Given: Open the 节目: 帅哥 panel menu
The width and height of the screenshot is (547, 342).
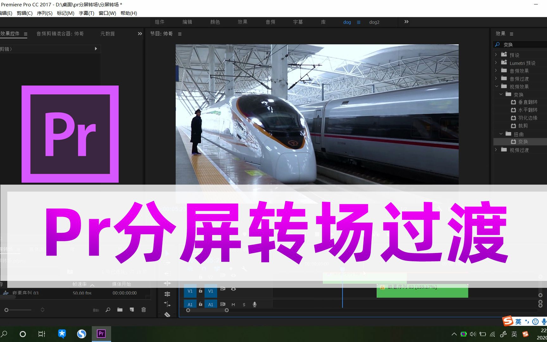Looking at the screenshot, I should [x=180, y=34].
